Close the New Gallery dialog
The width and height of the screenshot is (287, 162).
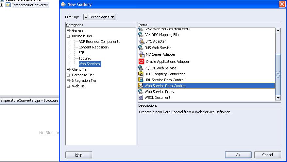pyautogui.click(x=282, y=4)
